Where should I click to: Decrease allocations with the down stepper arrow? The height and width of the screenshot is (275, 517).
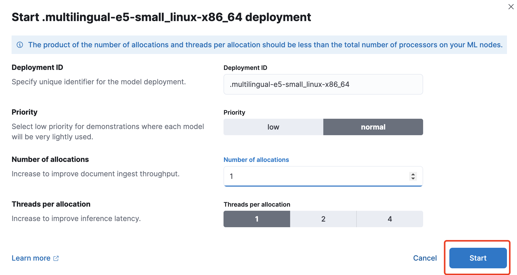click(x=413, y=178)
